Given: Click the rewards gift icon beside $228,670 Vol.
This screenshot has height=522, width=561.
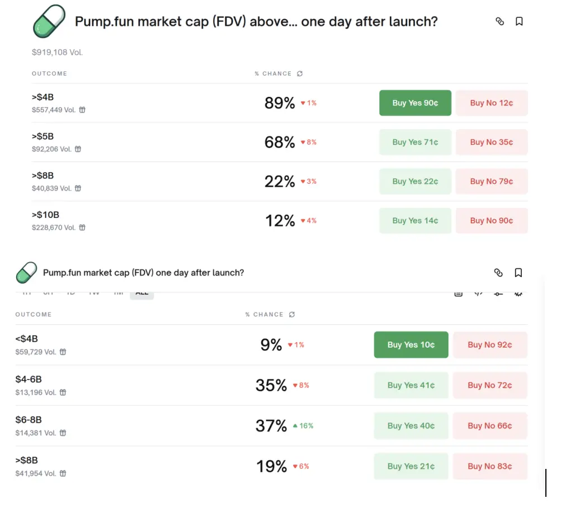Looking at the screenshot, I should tap(82, 227).
